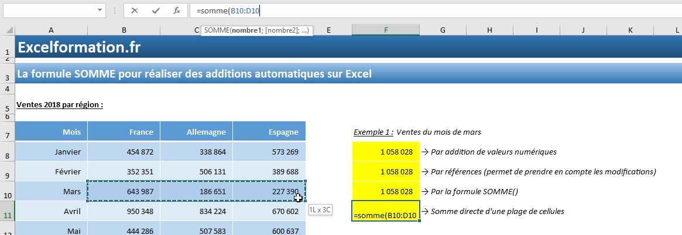Viewport: 682px width, 235px height.
Task: Select row 8 header
Action: point(8,151)
